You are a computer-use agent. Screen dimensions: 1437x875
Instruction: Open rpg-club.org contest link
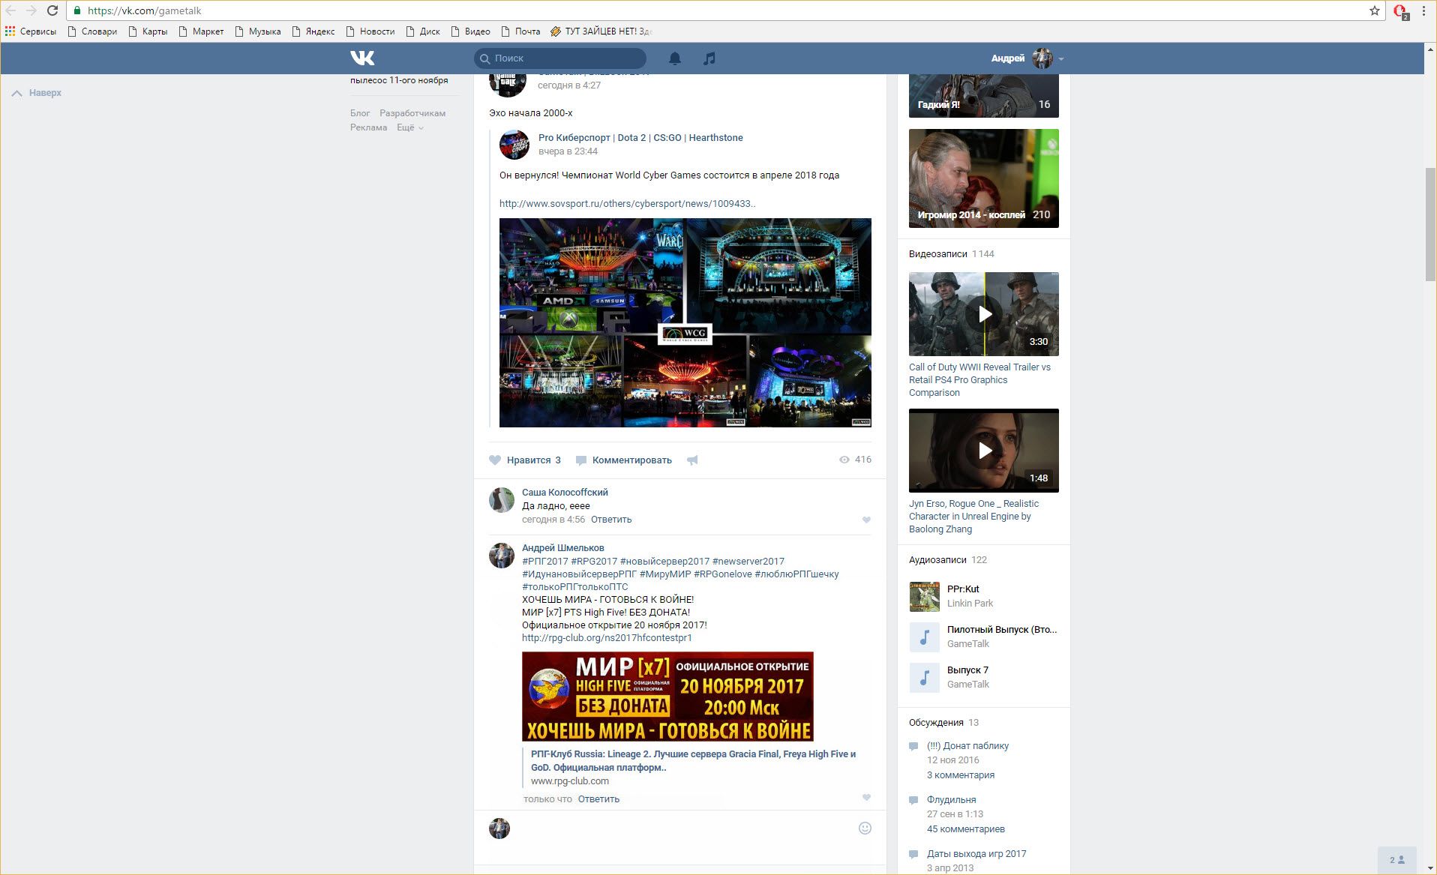(x=607, y=638)
